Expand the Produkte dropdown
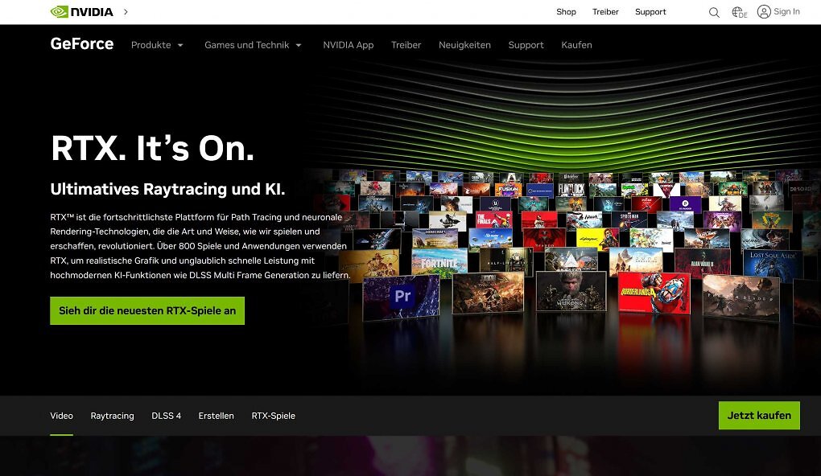Viewport: 821px width, 476px height. pyautogui.click(x=157, y=45)
